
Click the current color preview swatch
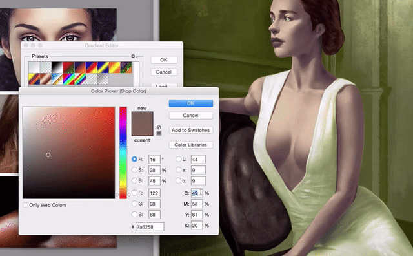pyautogui.click(x=142, y=130)
